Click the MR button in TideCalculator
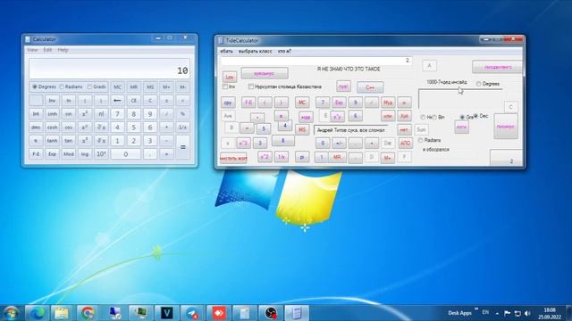The image size is (572, 321). [337, 157]
